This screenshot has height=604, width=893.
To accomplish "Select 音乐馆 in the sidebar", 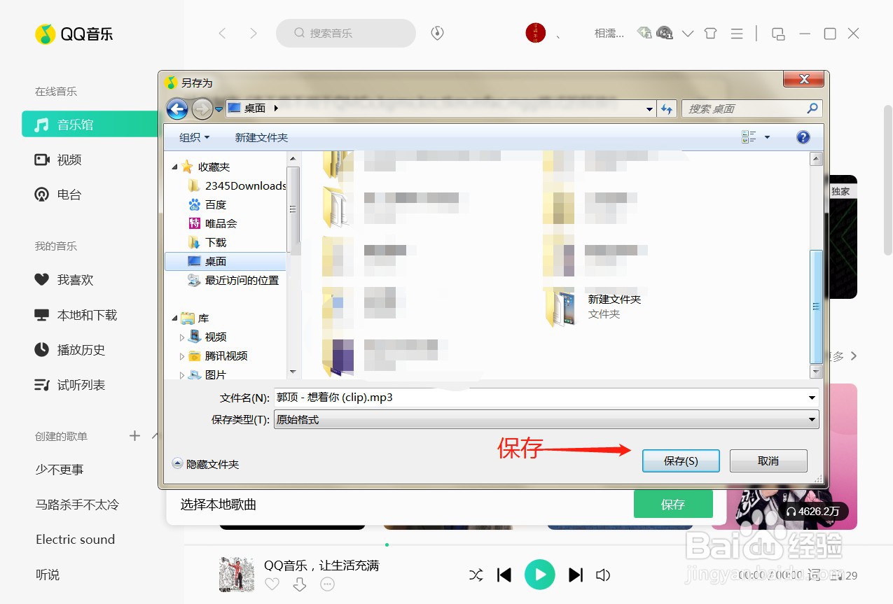I will (x=90, y=125).
